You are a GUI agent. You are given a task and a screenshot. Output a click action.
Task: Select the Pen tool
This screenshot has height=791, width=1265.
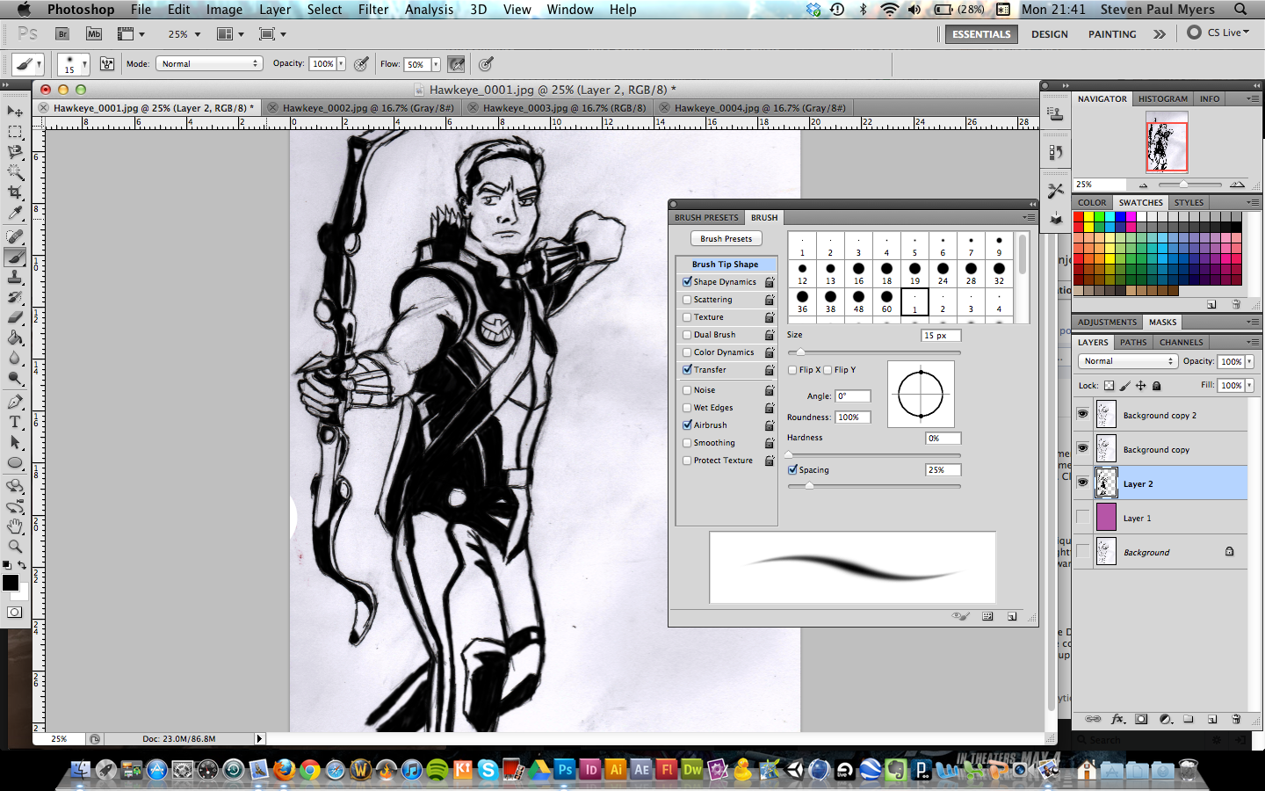pos(15,402)
